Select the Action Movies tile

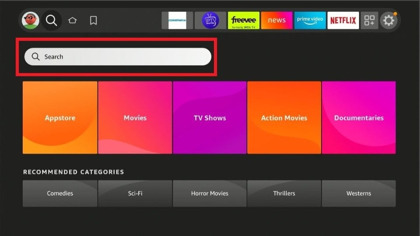[x=284, y=118]
